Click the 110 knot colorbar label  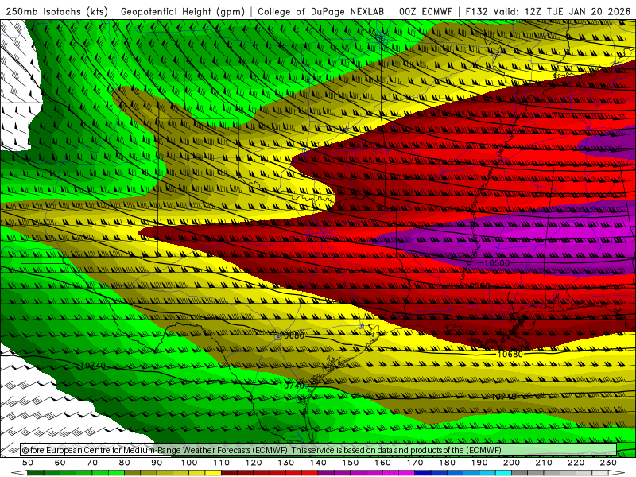222,463
